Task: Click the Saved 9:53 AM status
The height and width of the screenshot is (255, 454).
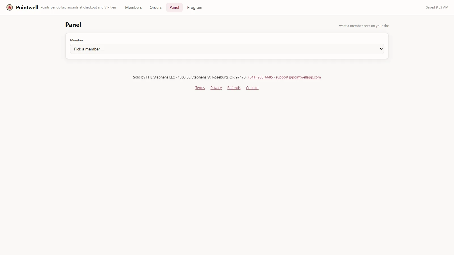Action: click(437, 7)
